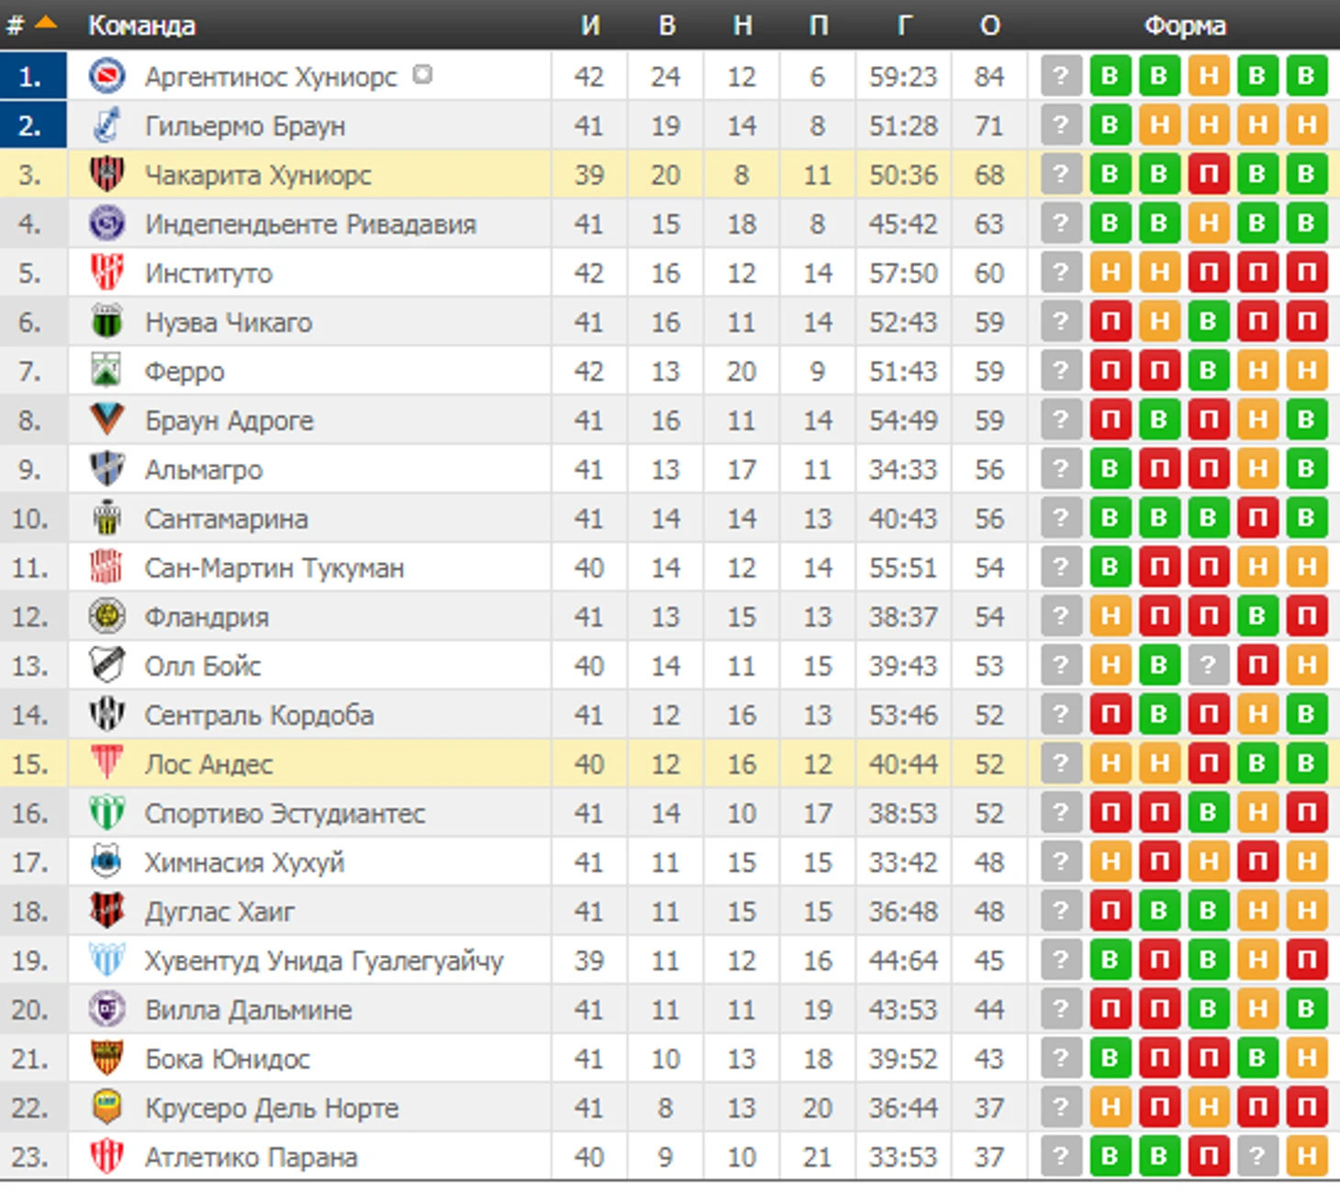Click the gray question mark in Институто's form
This screenshot has height=1191, width=1340.
click(x=1061, y=272)
